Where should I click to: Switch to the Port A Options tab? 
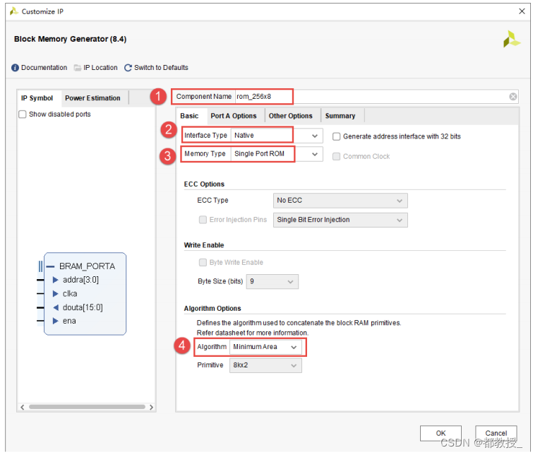(x=234, y=116)
